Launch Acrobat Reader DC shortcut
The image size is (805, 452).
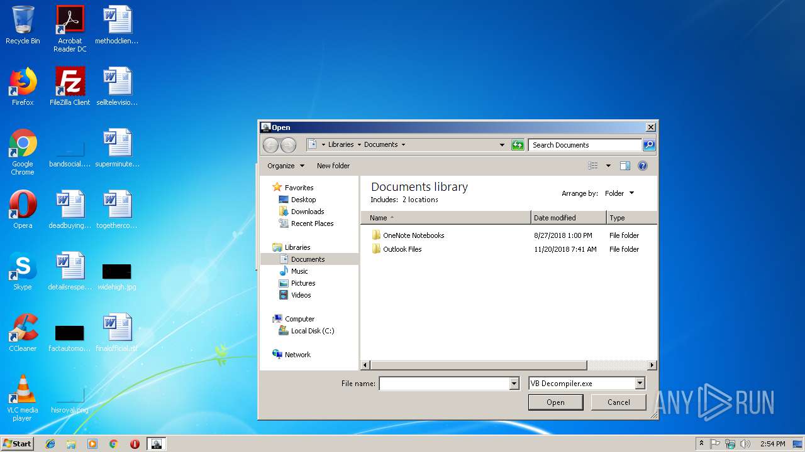70,29
